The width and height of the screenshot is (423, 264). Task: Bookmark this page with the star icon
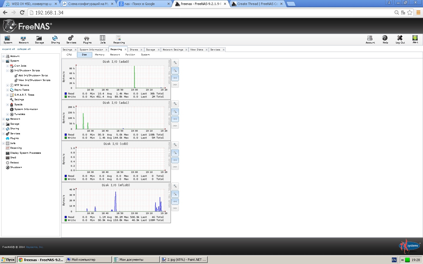point(410,12)
